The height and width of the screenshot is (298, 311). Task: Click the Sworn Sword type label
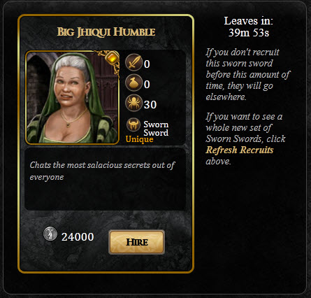tap(156, 129)
